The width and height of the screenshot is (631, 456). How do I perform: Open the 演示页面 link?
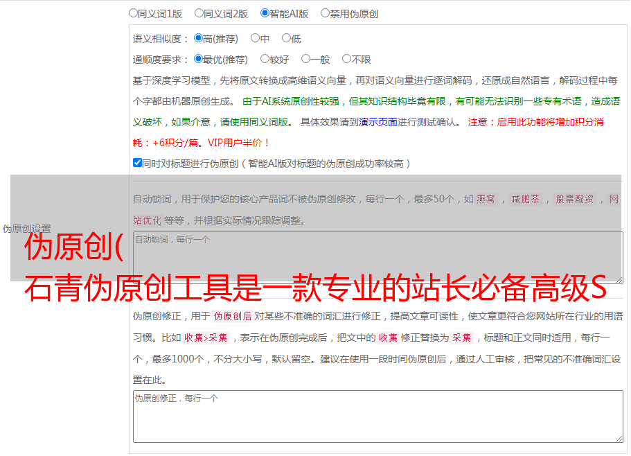point(378,122)
